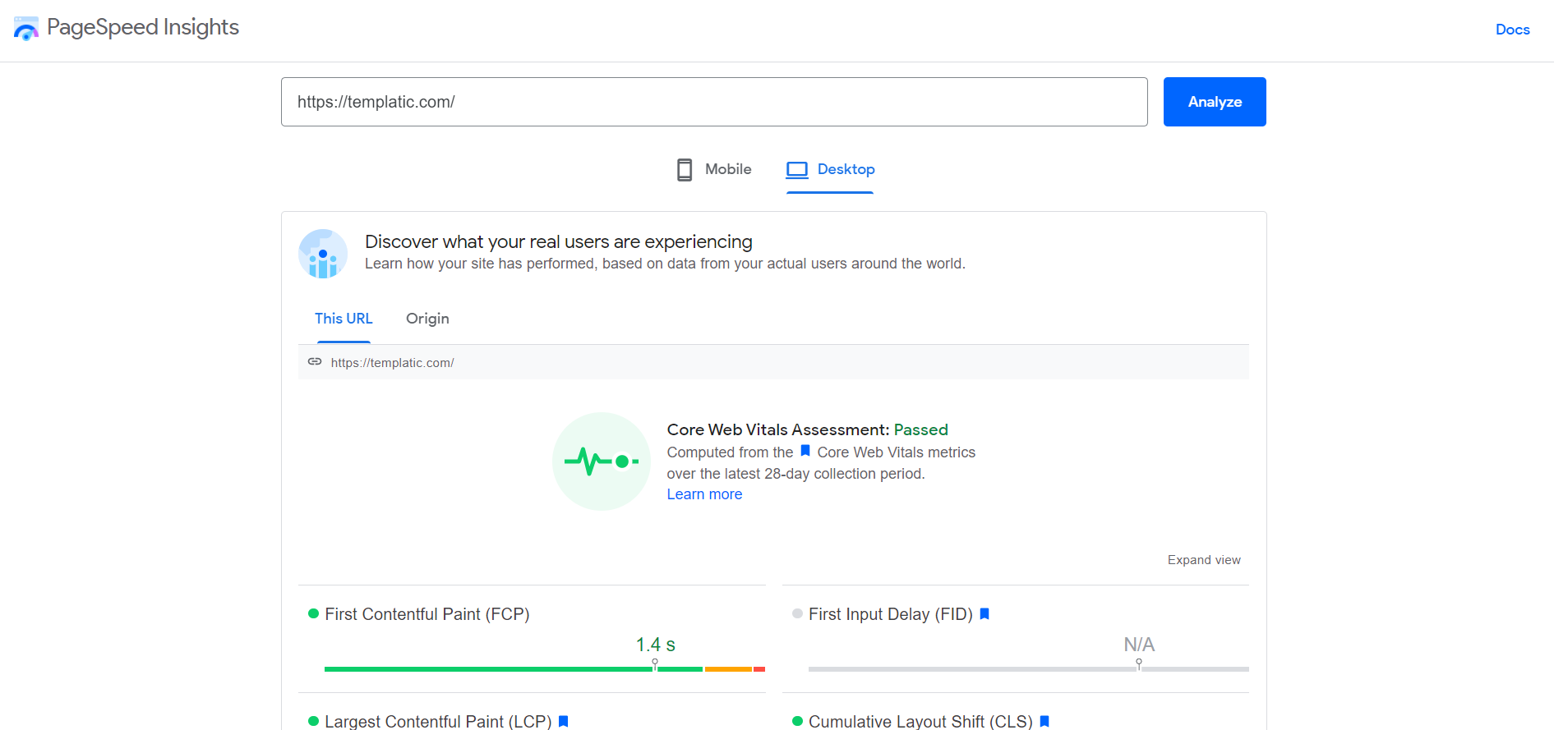Switch to the Origin tab
The height and width of the screenshot is (730, 1554).
[x=427, y=319]
